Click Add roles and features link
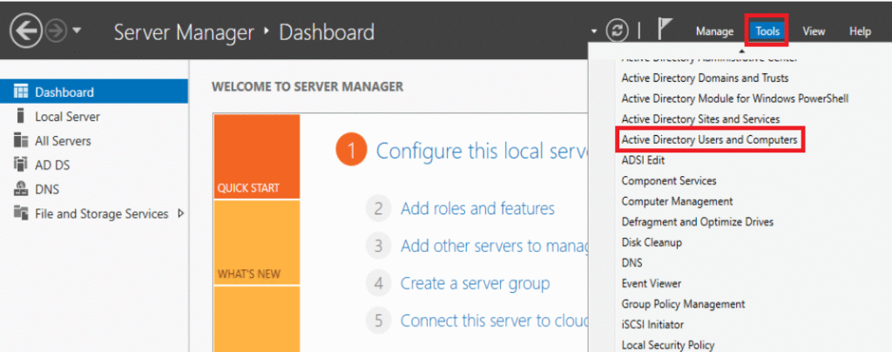The image size is (892, 352). (x=477, y=209)
